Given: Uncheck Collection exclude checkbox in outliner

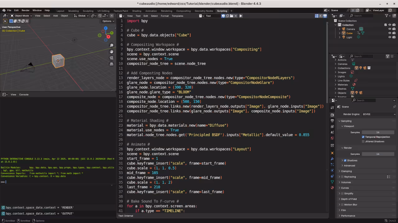Looking at the screenshot, I should coord(386,25).
